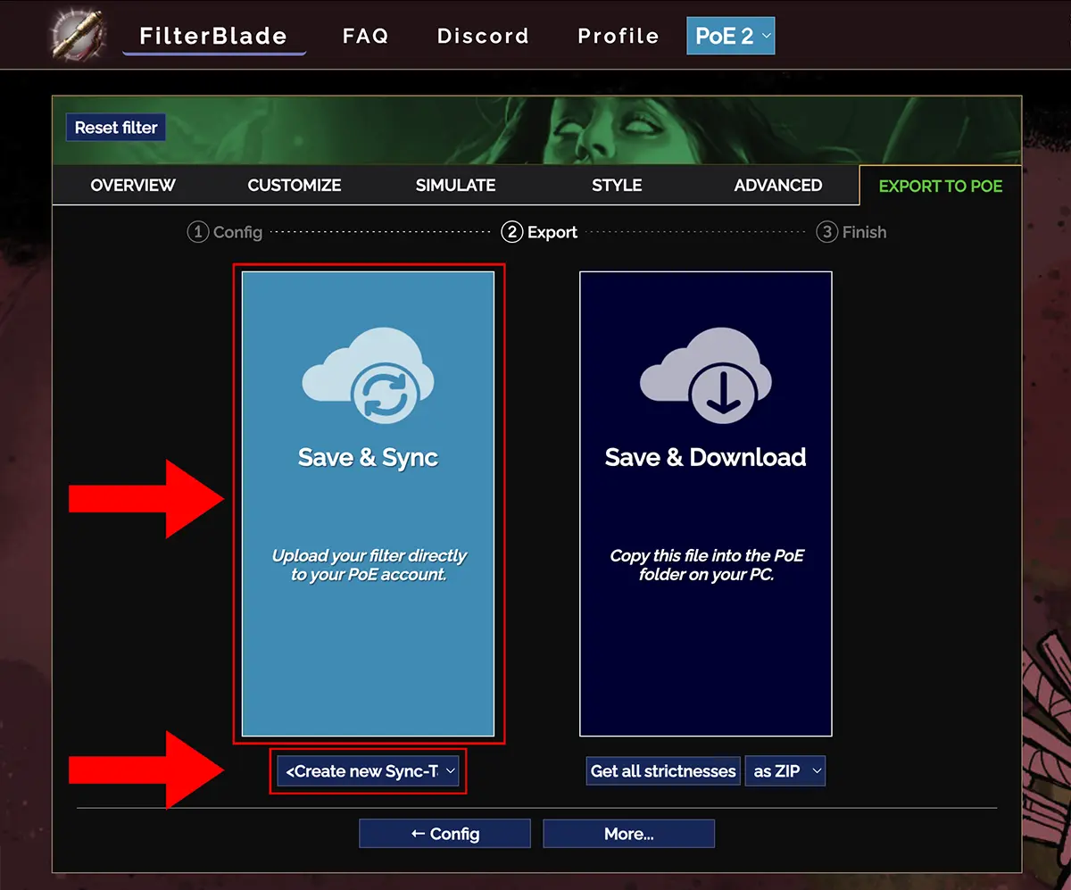Click the cloud download icon on Save & Download

[705, 373]
